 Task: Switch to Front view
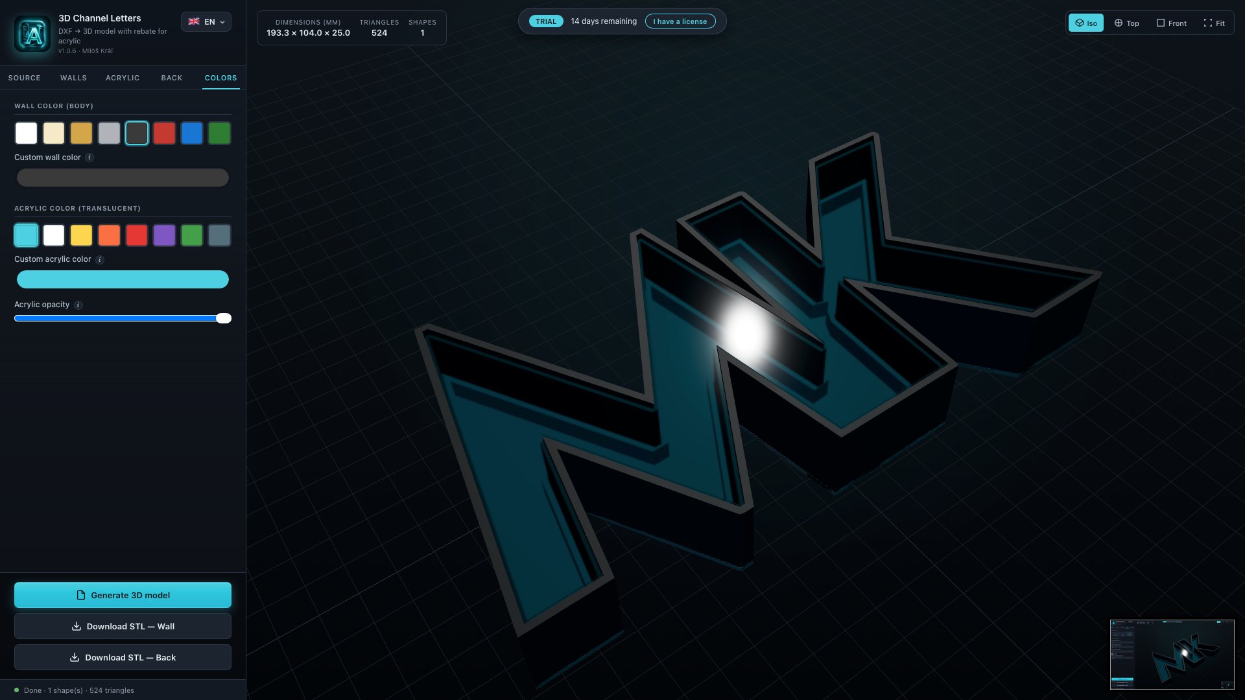[x=1172, y=23]
